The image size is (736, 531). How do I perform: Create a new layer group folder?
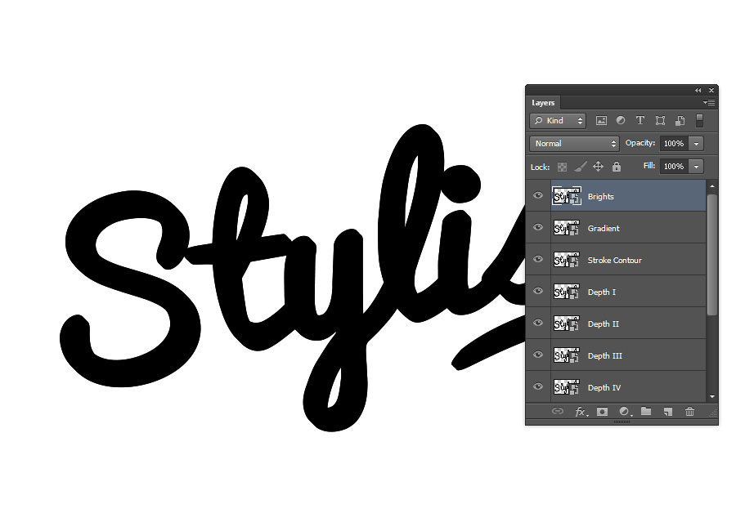click(x=646, y=412)
